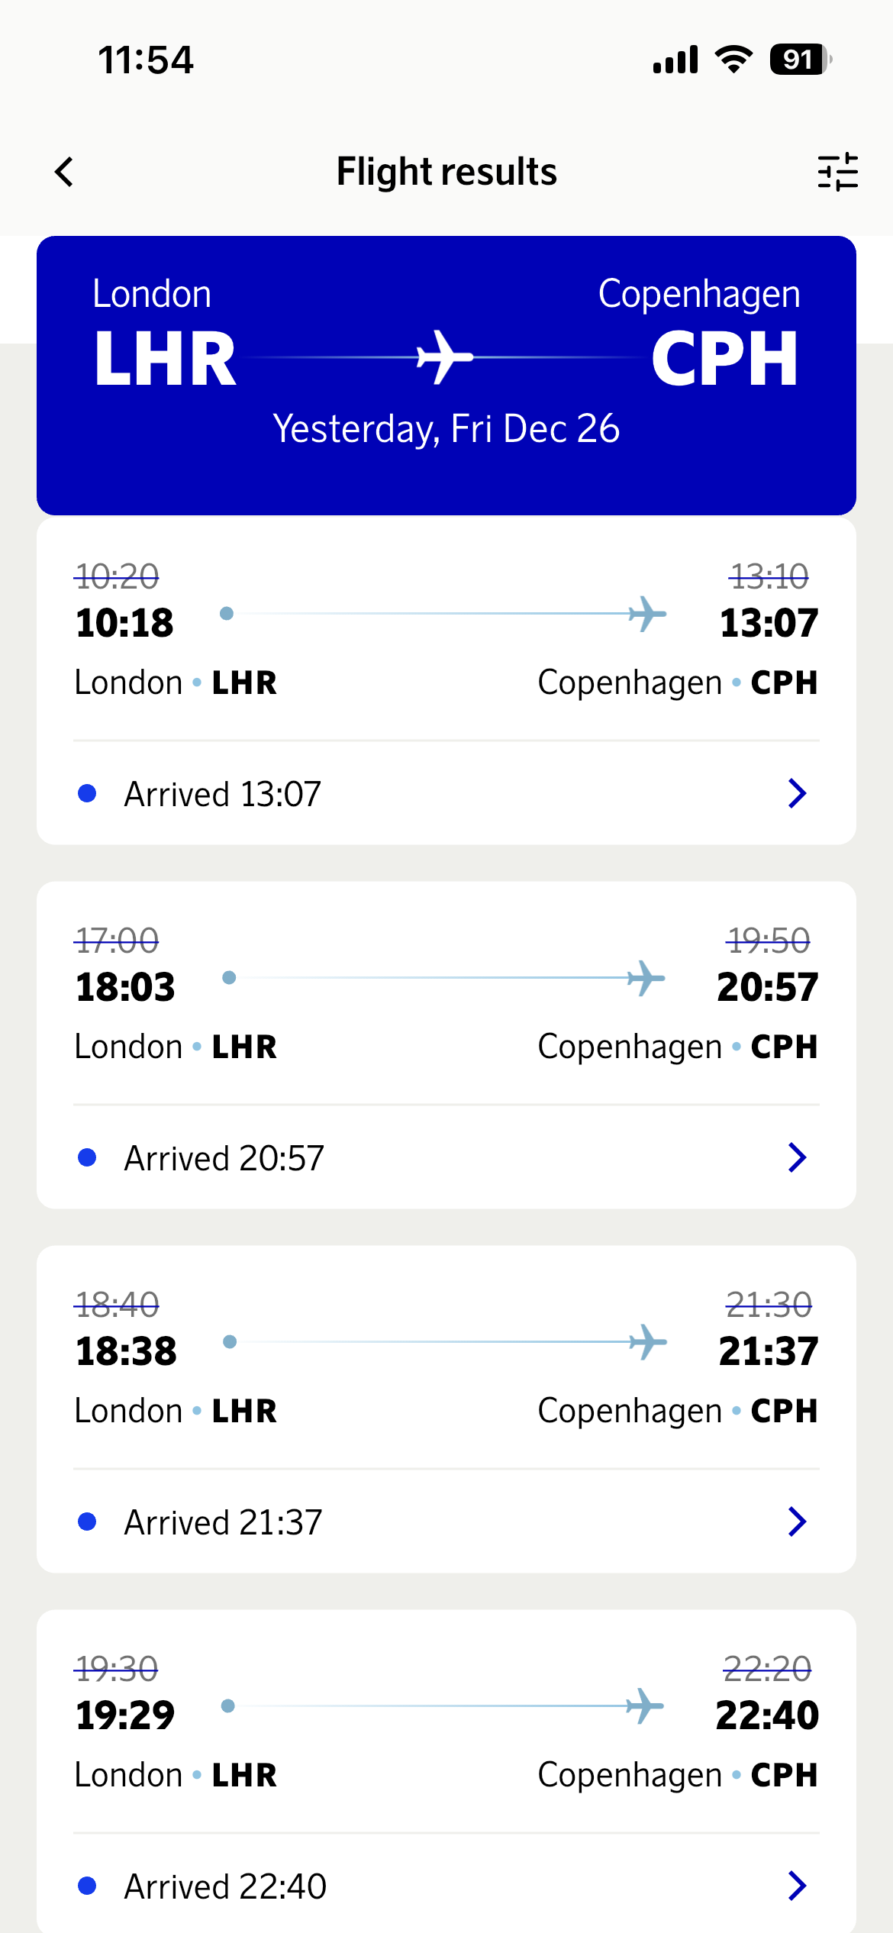Tap the status bar clock showing 11:54
The width and height of the screenshot is (893, 1933).
(146, 60)
